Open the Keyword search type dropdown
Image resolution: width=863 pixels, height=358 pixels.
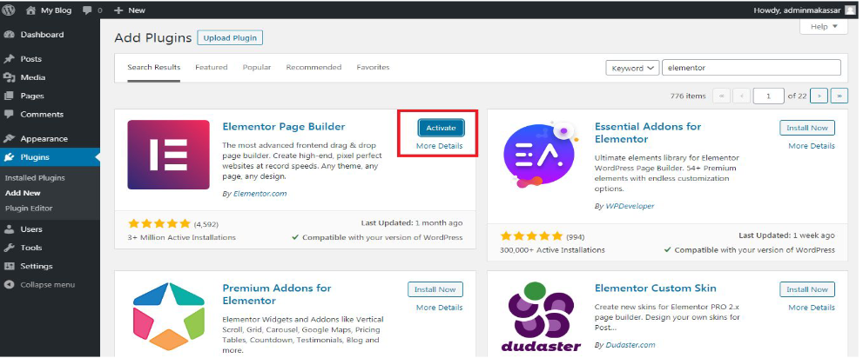[631, 68]
